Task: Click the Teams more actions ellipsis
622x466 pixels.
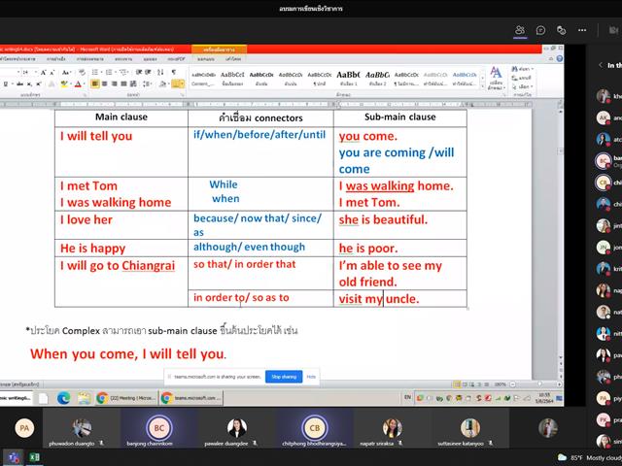Action: [x=582, y=30]
